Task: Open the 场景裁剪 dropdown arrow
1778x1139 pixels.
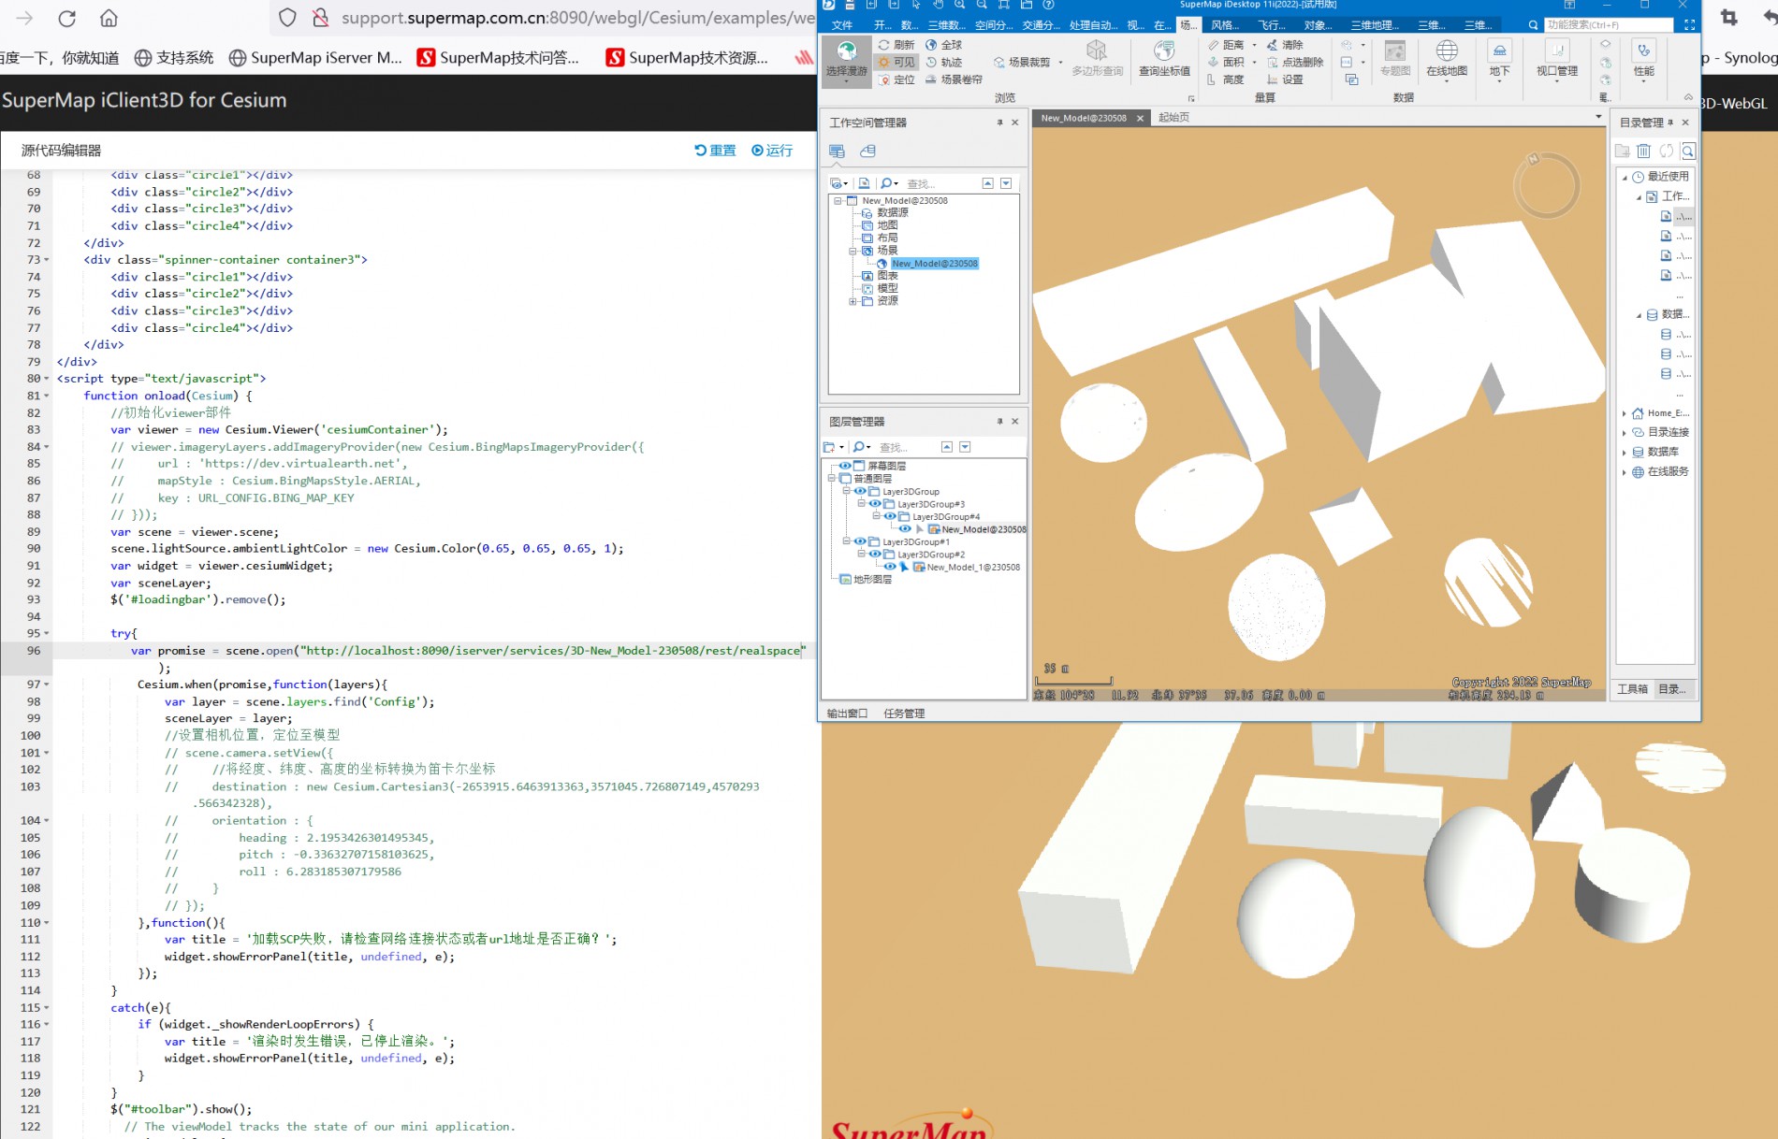Action: pyautogui.click(x=1060, y=63)
